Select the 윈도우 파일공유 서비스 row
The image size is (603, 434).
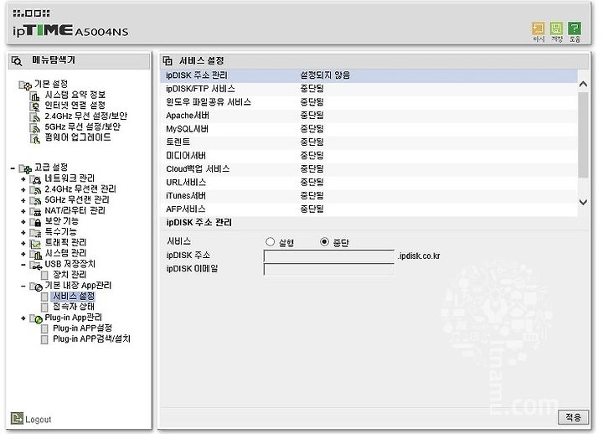pos(368,102)
